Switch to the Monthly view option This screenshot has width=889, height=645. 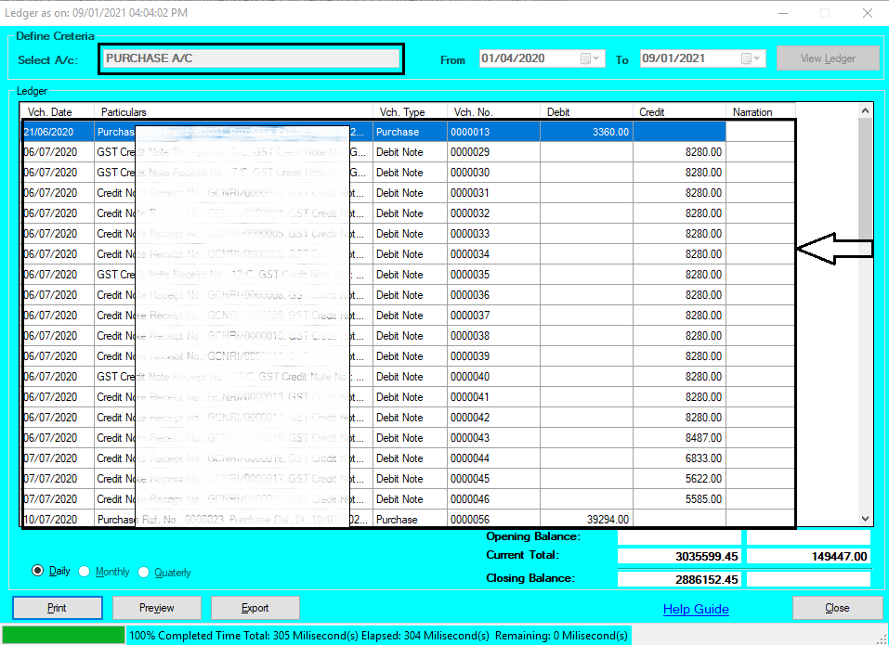(x=84, y=572)
